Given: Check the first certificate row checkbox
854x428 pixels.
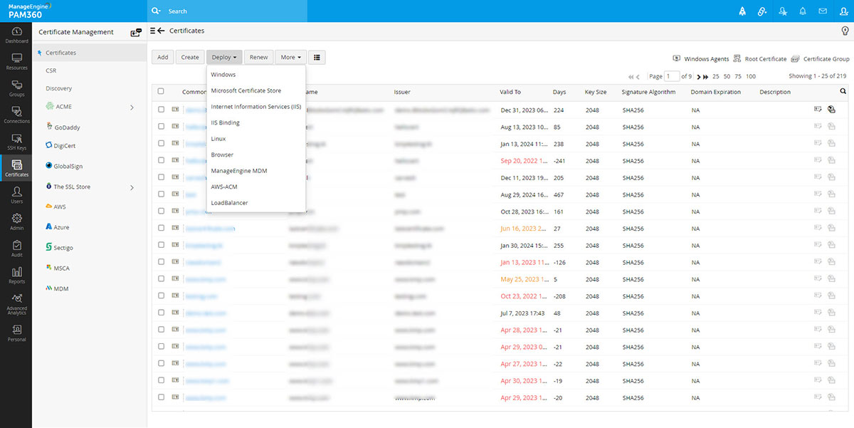Looking at the screenshot, I should click(161, 110).
